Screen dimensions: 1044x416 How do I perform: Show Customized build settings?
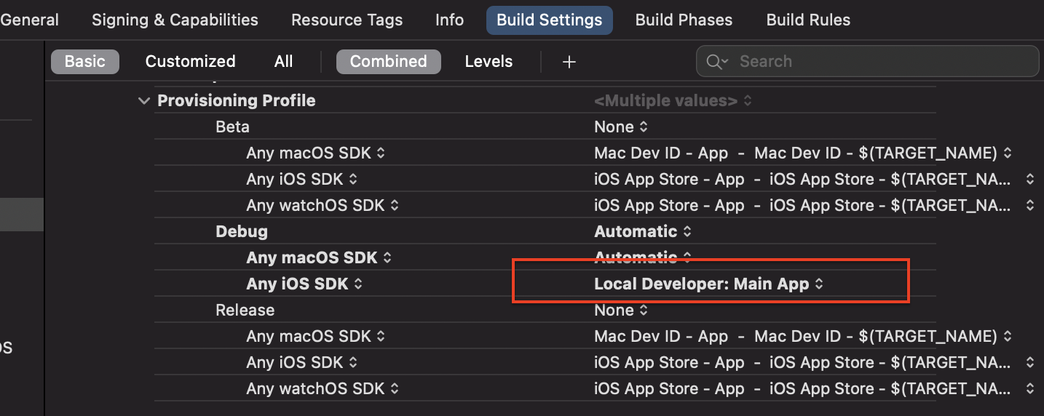pos(190,62)
